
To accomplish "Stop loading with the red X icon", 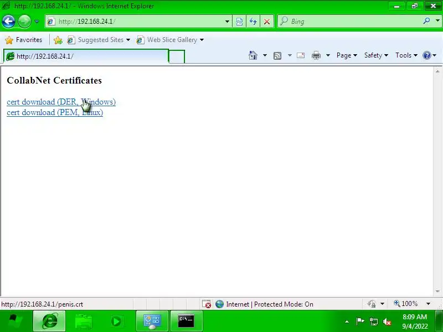I will point(267,22).
